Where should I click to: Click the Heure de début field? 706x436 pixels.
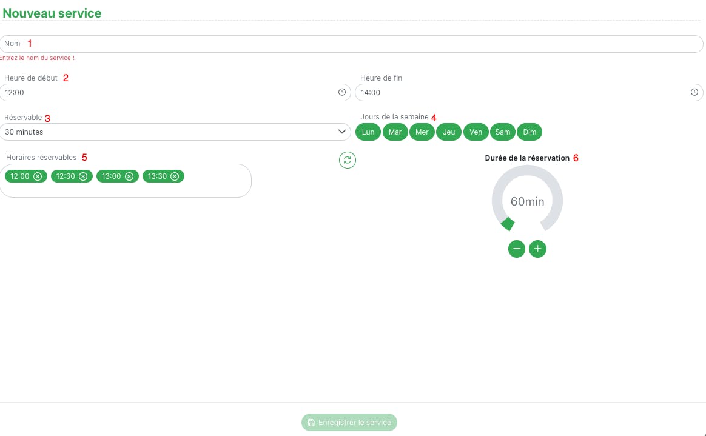click(x=170, y=93)
